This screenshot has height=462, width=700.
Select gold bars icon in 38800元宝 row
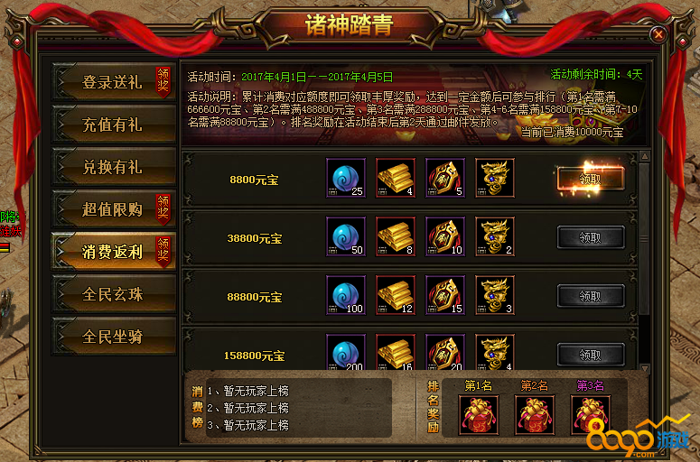tap(396, 236)
